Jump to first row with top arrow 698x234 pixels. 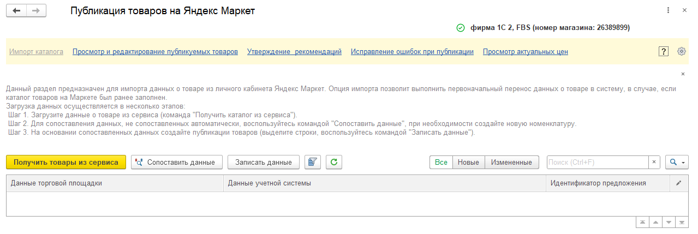click(x=643, y=223)
